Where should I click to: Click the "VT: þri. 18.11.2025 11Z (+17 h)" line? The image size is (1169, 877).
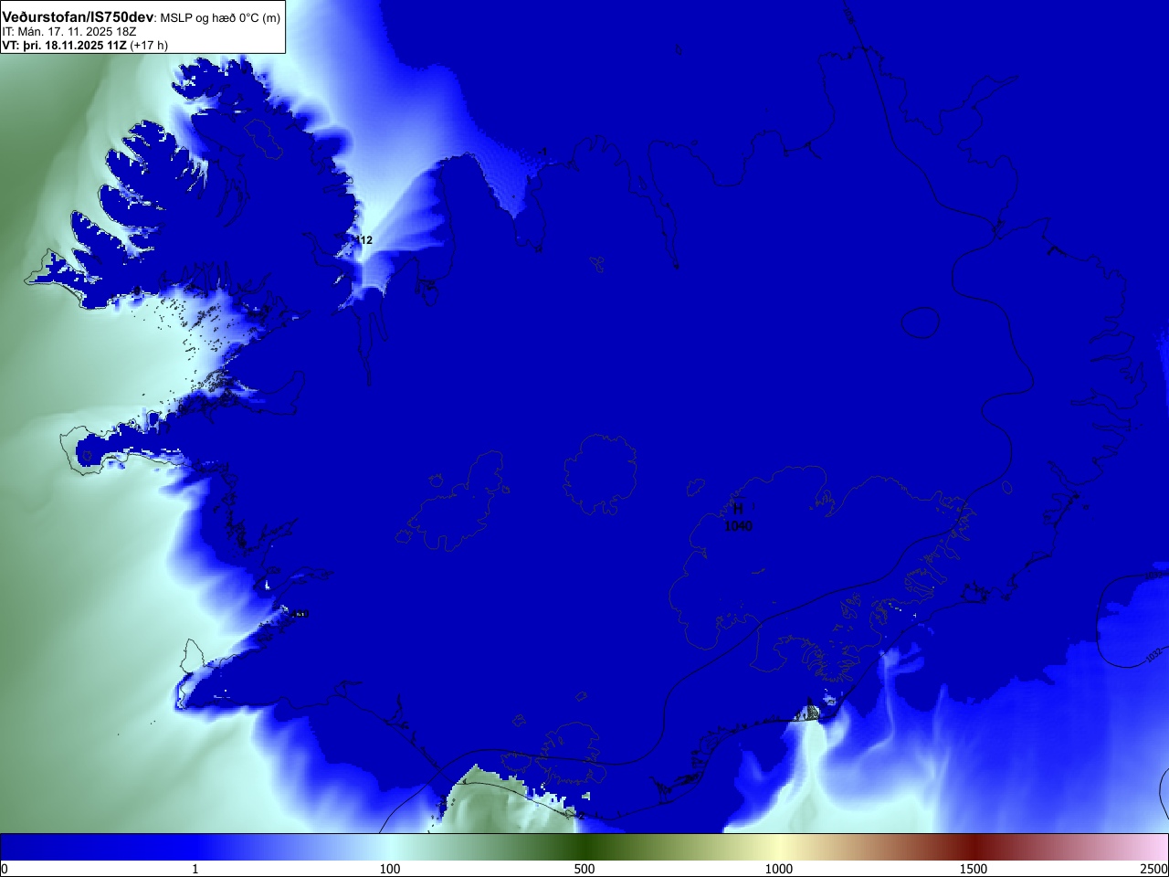[85, 45]
